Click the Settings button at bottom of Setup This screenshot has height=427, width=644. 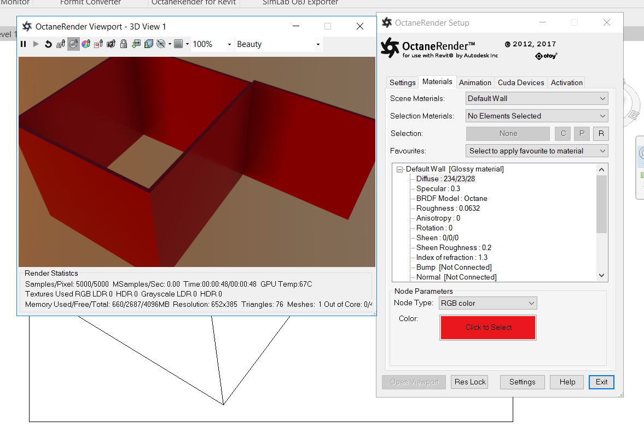point(522,382)
